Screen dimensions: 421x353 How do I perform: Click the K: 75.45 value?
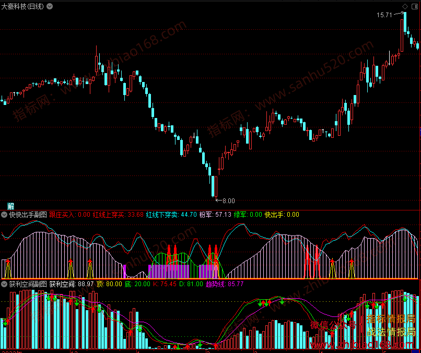pyautogui.click(x=165, y=284)
